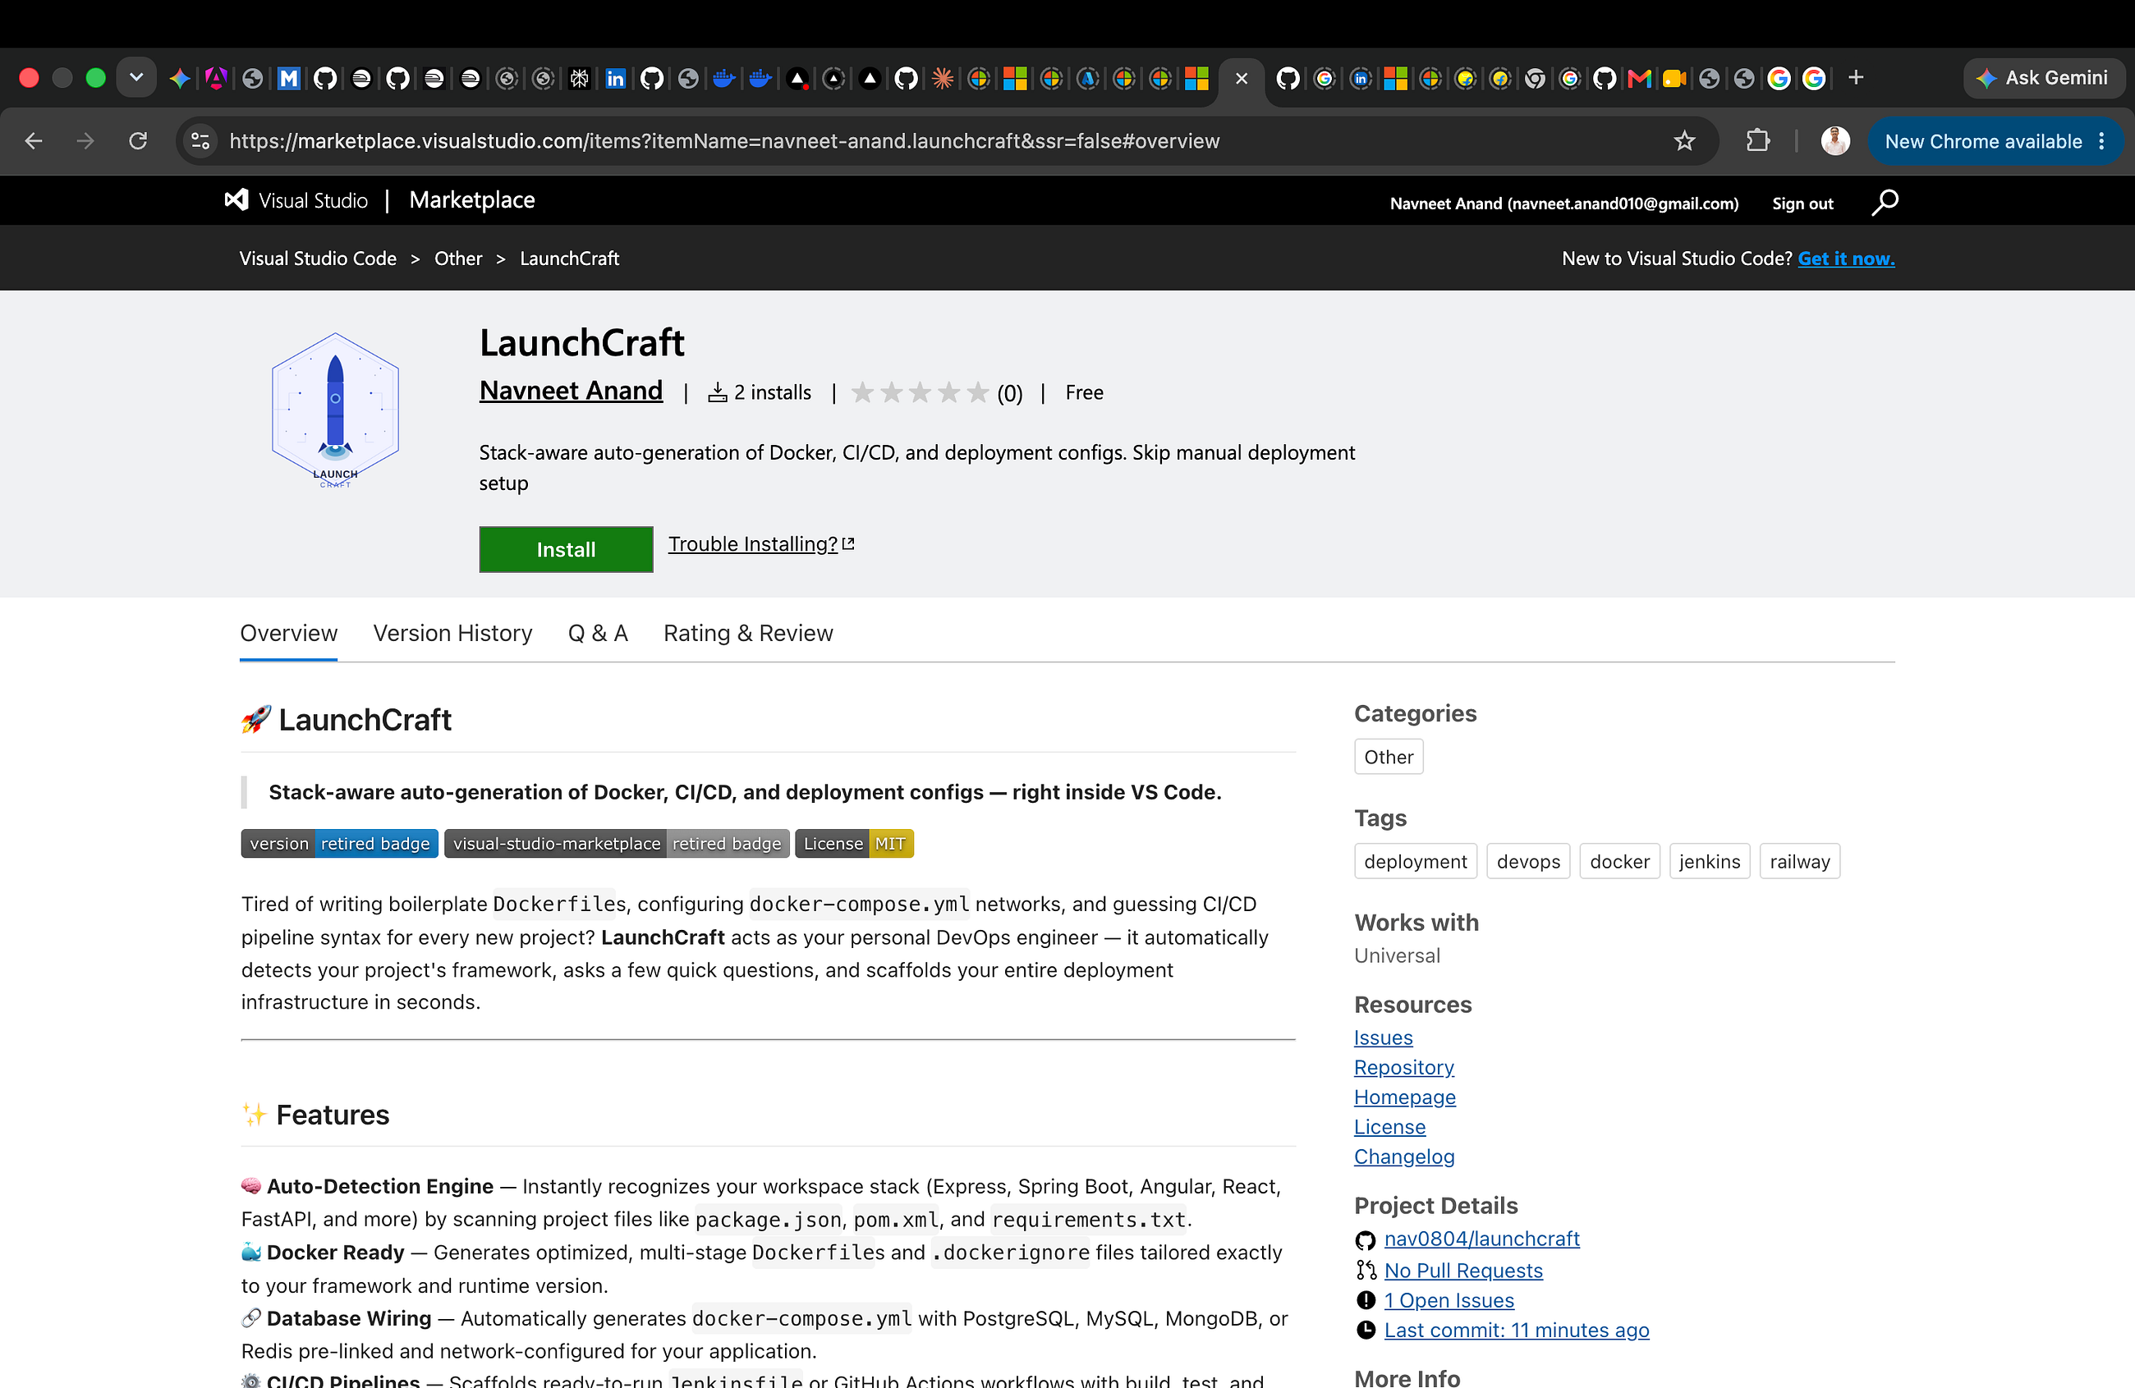Switch to Version History tab
The width and height of the screenshot is (2135, 1388).
coord(453,633)
